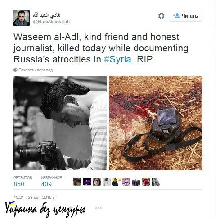Open the purple-lit retweeter avatar
Screen dimensions: 216x220
pyautogui.click(x=87, y=182)
